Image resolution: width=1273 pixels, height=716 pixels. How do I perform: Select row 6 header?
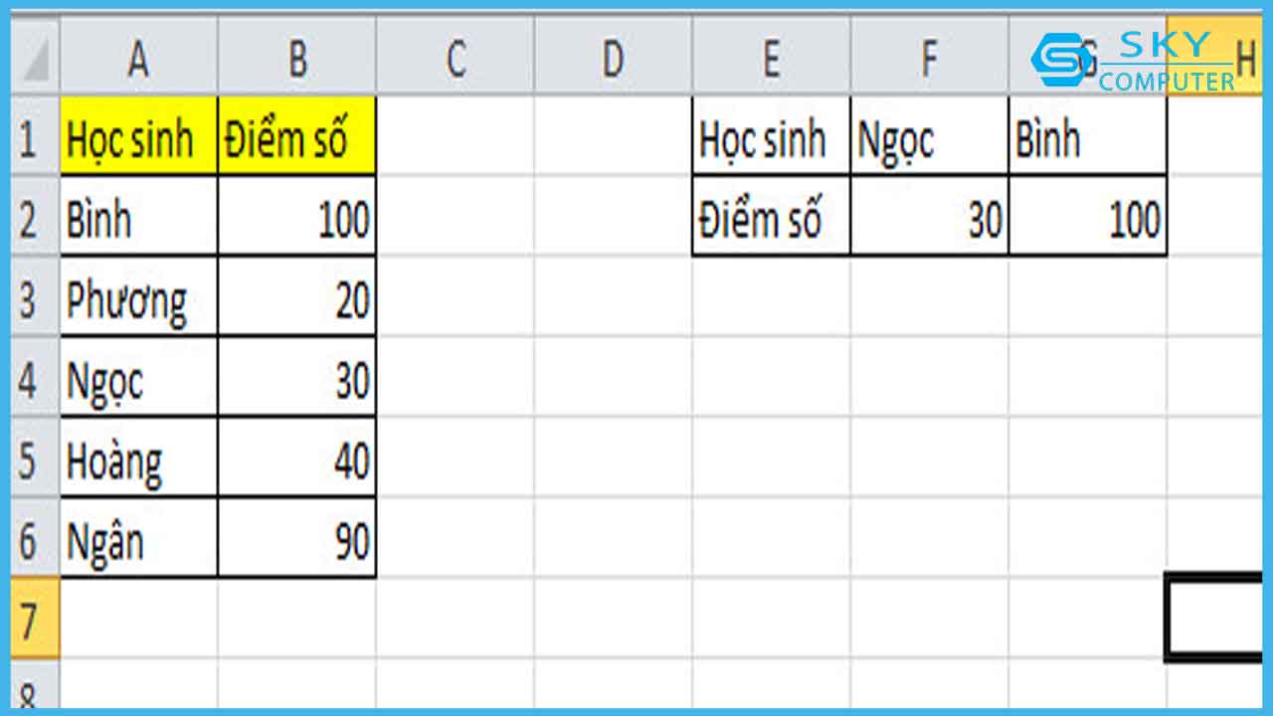point(35,538)
